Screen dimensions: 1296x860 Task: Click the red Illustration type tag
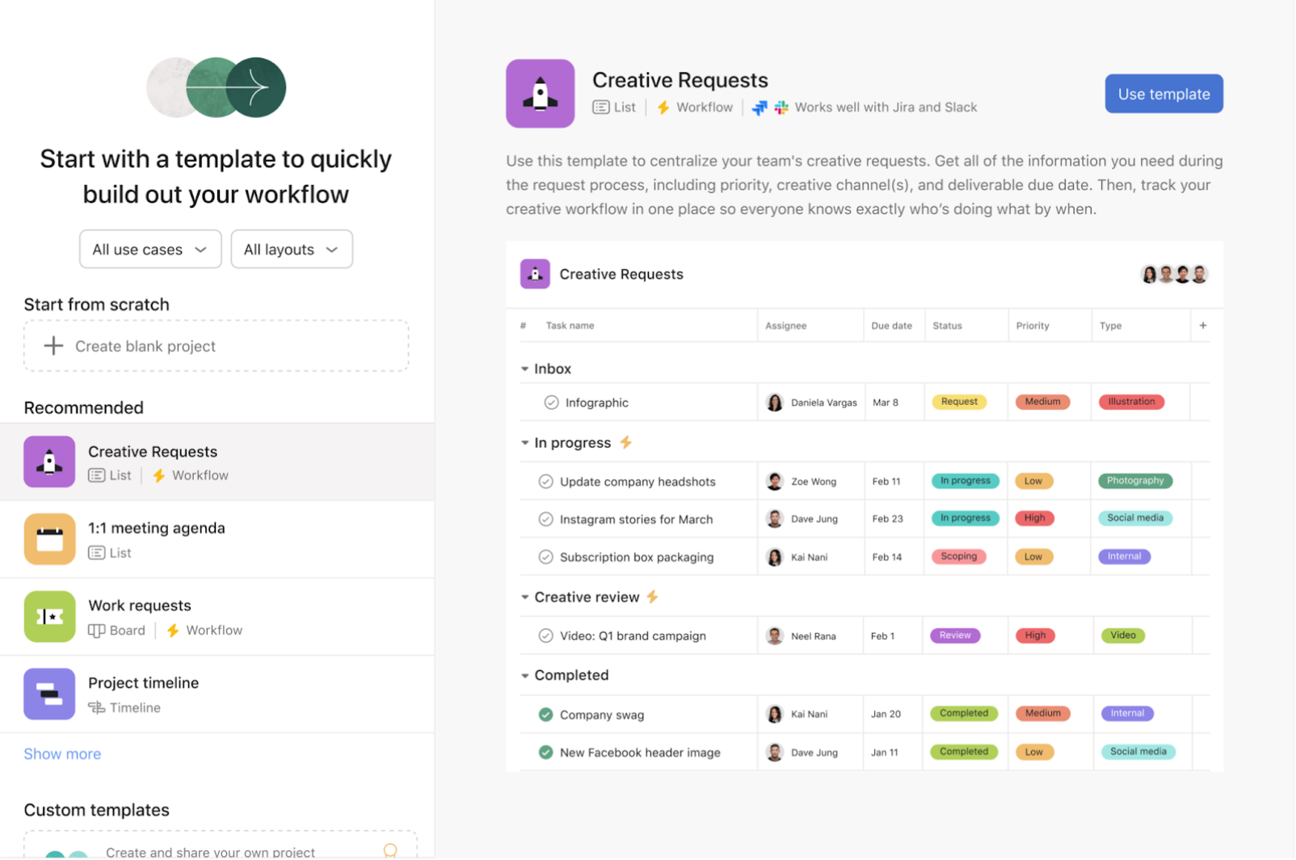(x=1132, y=402)
